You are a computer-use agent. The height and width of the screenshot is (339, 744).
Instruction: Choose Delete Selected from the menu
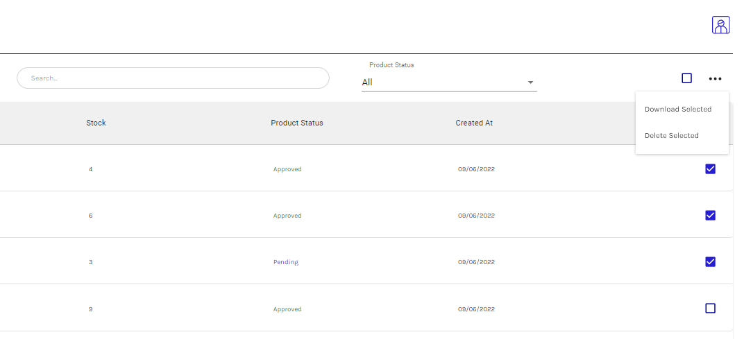click(671, 136)
